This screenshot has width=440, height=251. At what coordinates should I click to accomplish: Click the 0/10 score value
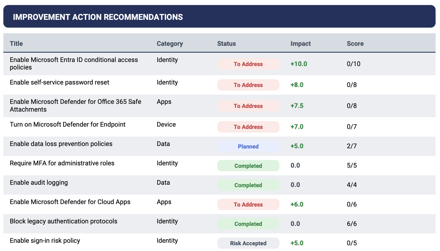pyautogui.click(x=354, y=64)
